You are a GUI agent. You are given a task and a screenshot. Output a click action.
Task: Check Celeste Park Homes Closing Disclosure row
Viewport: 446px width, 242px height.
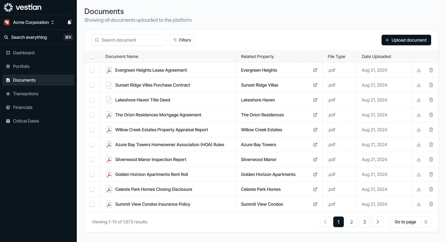point(92,189)
